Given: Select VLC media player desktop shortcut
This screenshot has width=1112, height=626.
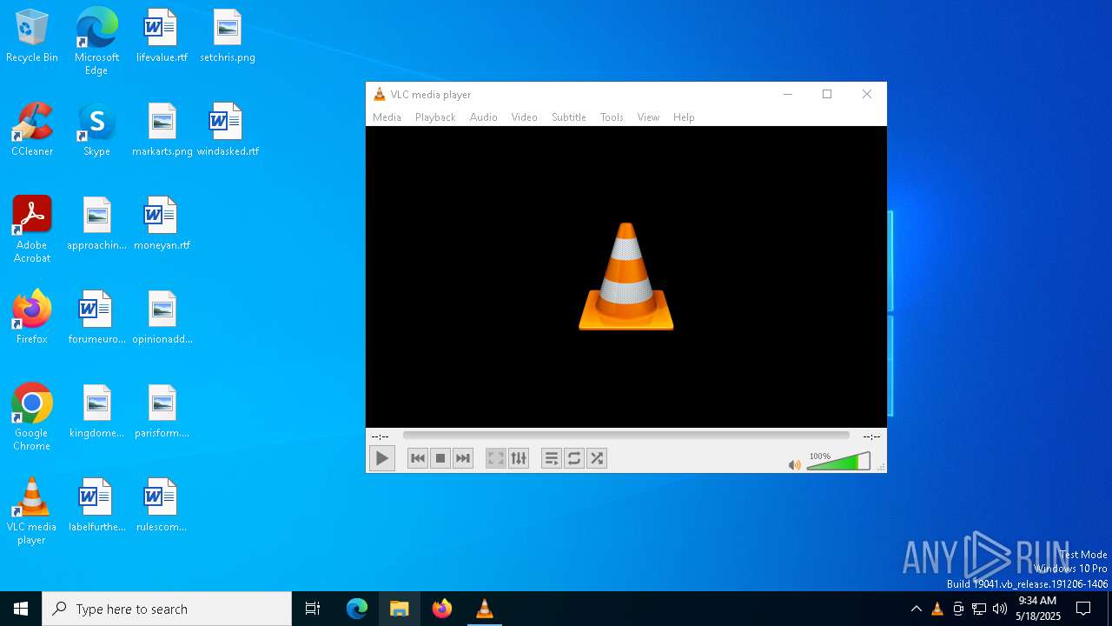Looking at the screenshot, I should click(32, 511).
